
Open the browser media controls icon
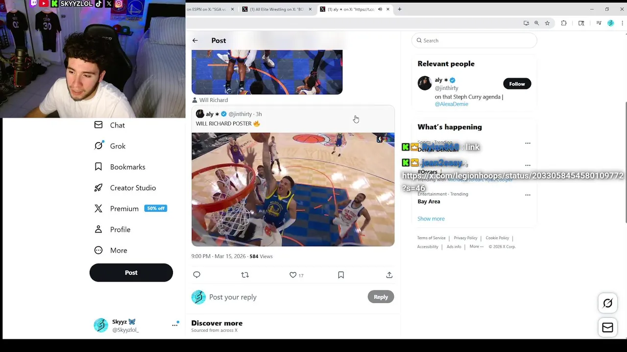(599, 23)
